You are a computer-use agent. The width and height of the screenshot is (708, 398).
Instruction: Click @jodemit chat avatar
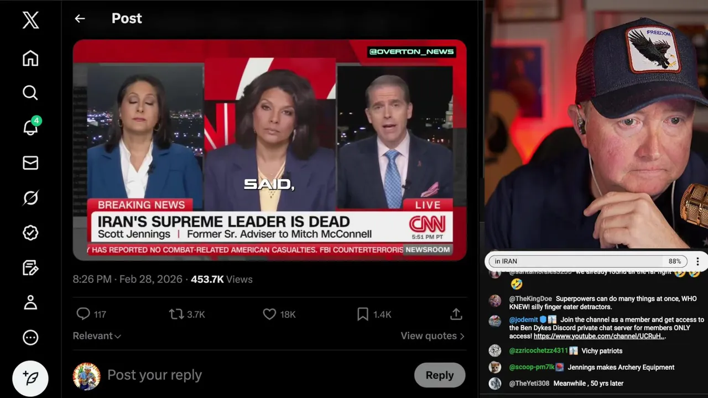495,321
